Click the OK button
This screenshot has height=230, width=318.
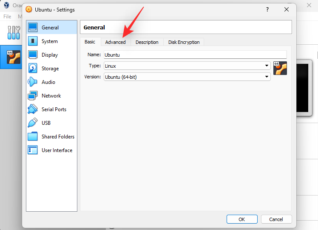point(241,219)
